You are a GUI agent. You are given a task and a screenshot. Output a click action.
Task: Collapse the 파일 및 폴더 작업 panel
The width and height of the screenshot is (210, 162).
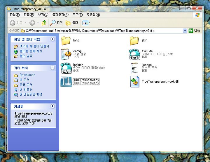52,39
